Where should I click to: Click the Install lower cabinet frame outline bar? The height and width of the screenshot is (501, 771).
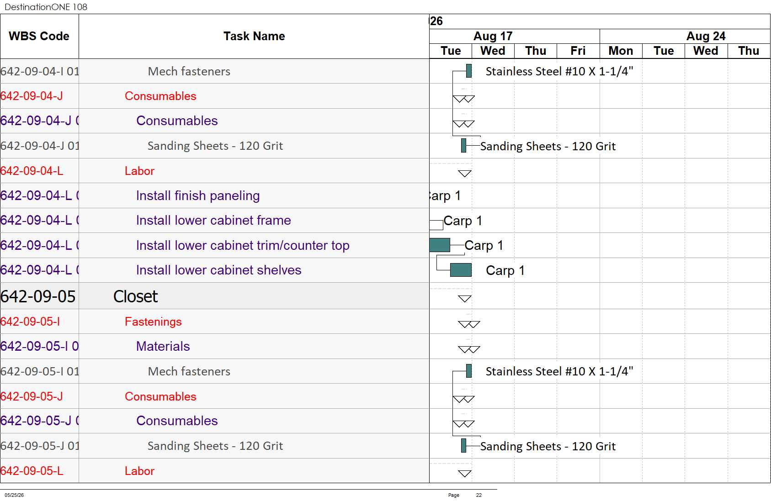coord(436,224)
